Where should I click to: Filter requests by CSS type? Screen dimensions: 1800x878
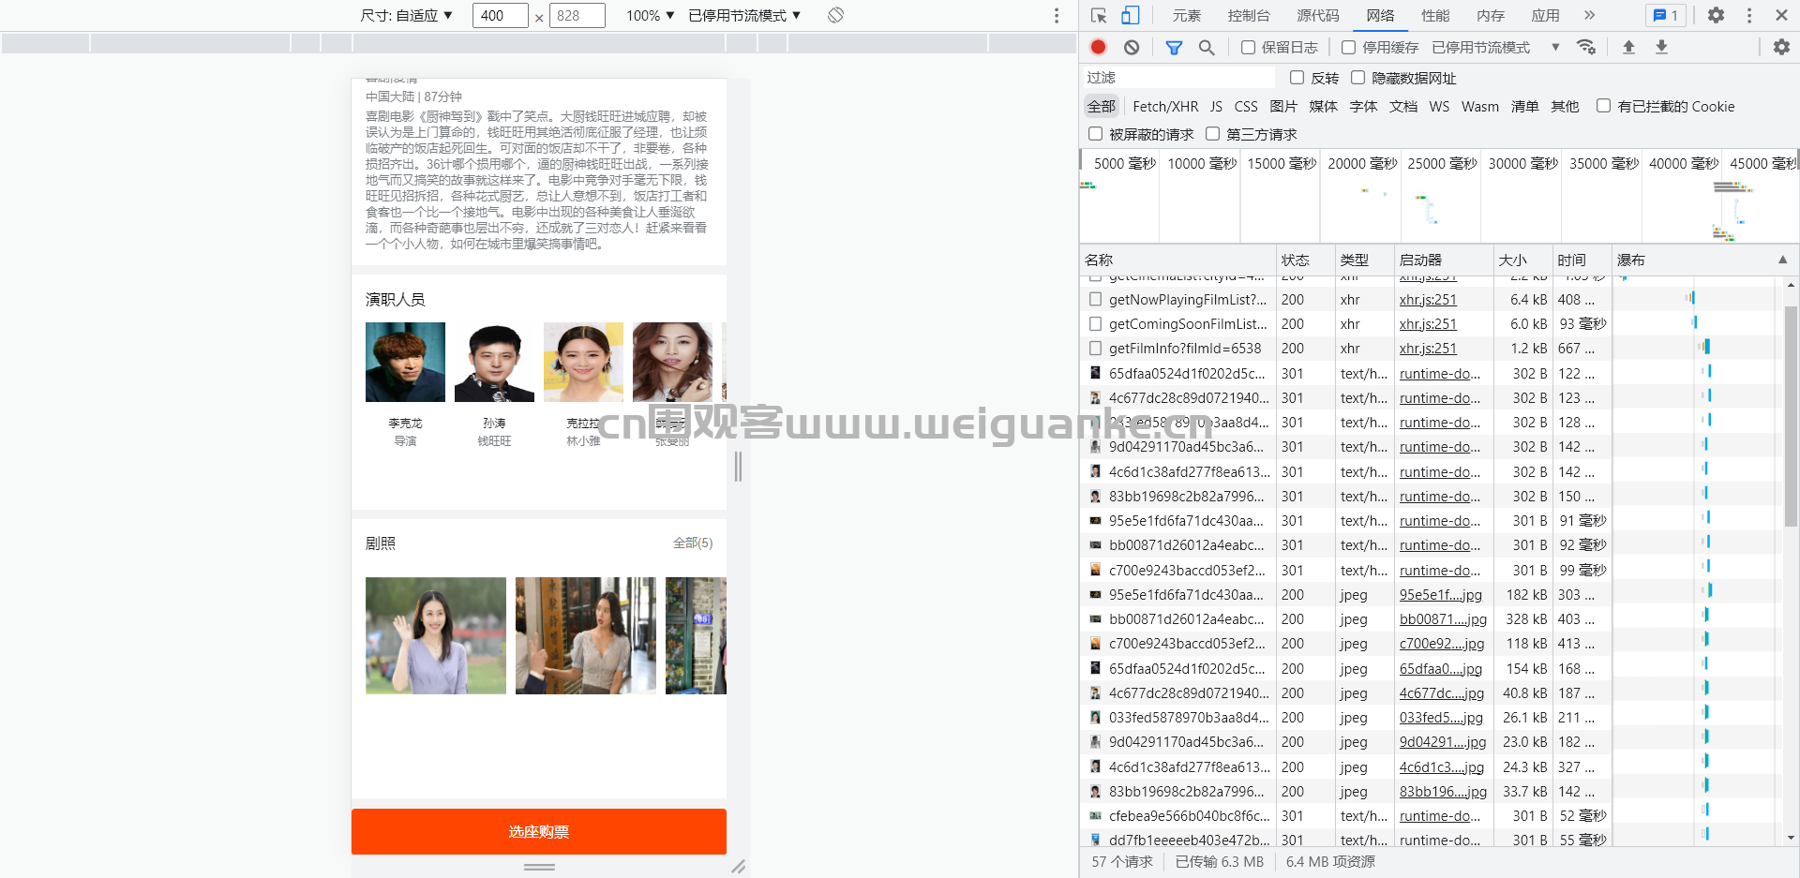tap(1246, 107)
